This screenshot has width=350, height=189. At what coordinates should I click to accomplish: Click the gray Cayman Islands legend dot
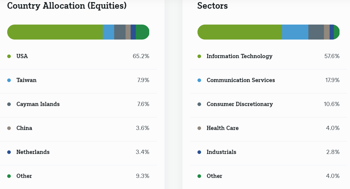point(9,104)
